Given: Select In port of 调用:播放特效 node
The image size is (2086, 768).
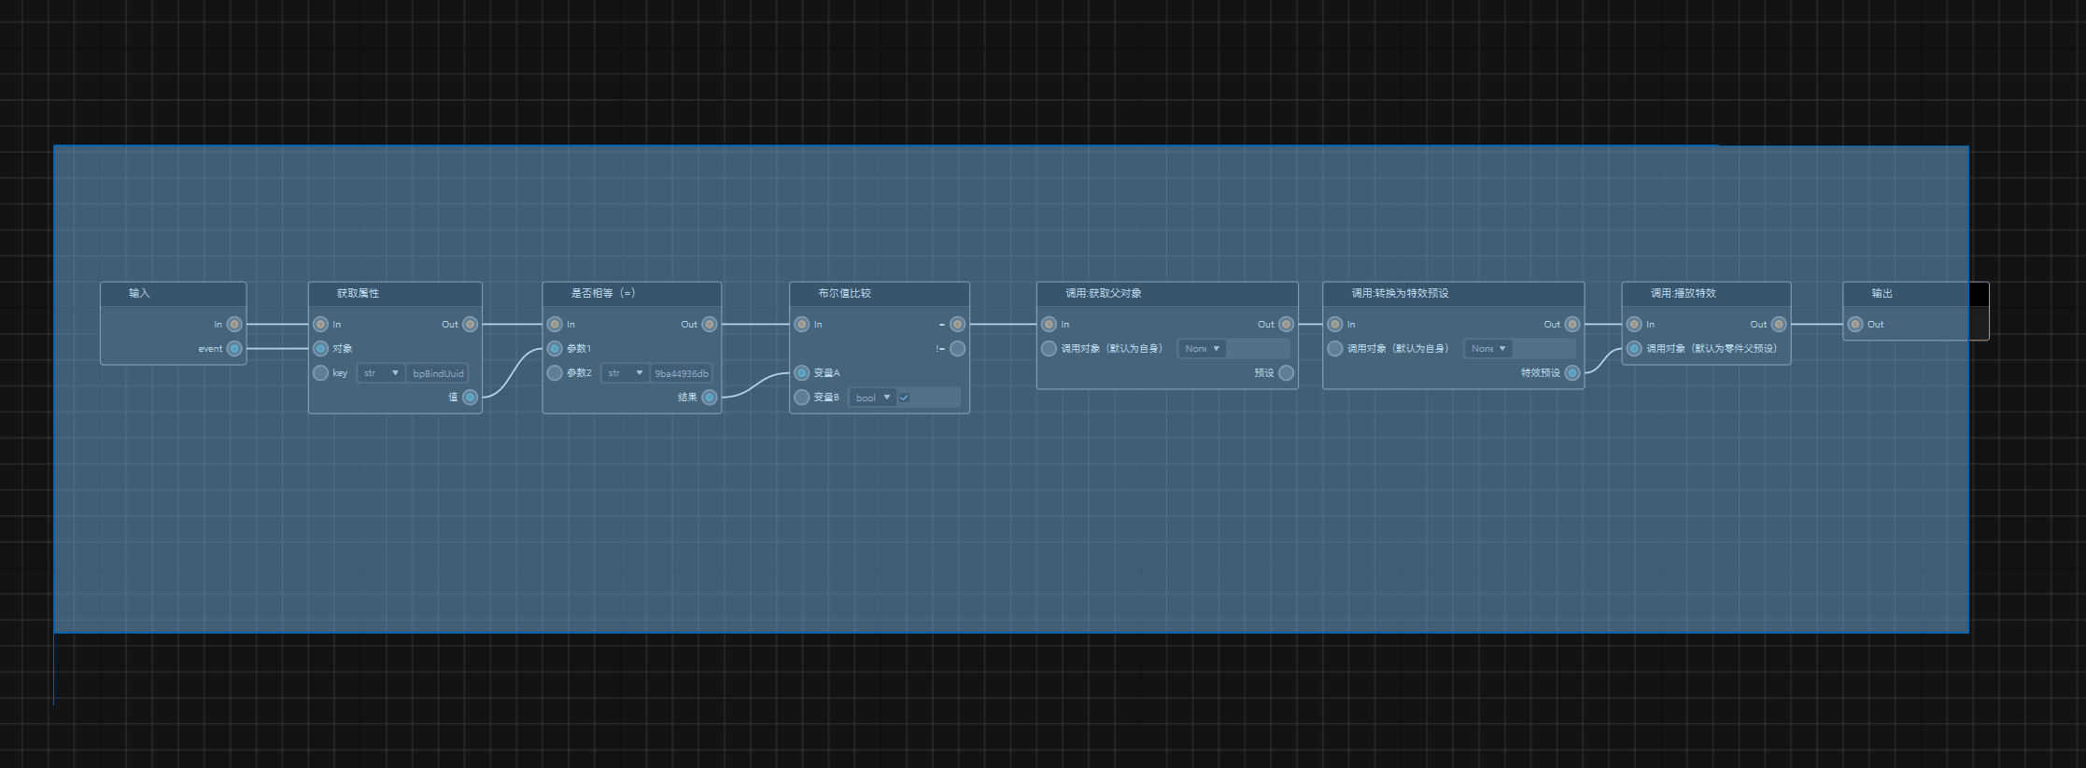Looking at the screenshot, I should 1635,324.
